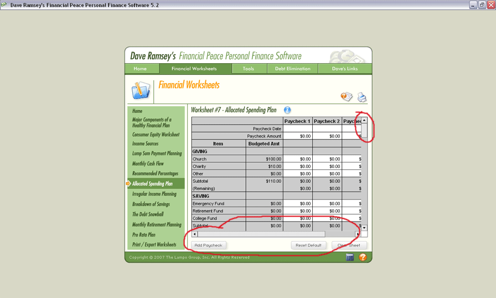Click Charity Paycheck 2 cell

click(x=327, y=166)
